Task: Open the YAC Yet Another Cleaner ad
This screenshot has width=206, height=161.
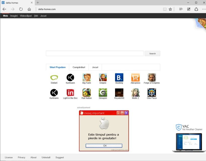Action: point(189,127)
